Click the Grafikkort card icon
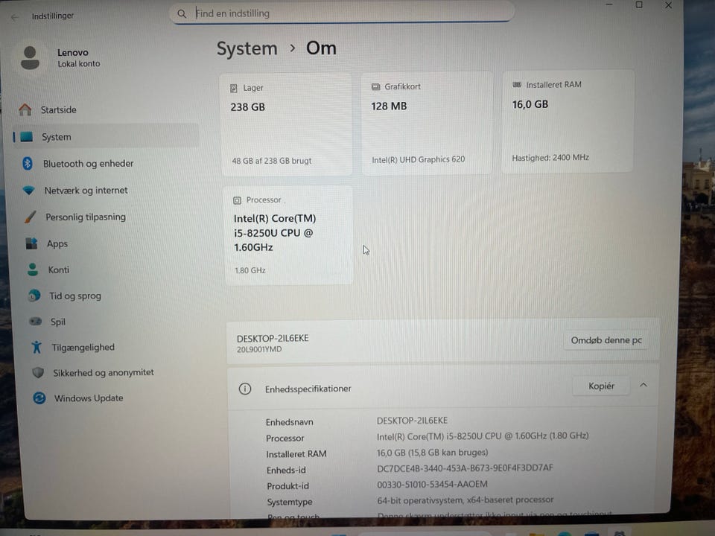 tap(375, 86)
